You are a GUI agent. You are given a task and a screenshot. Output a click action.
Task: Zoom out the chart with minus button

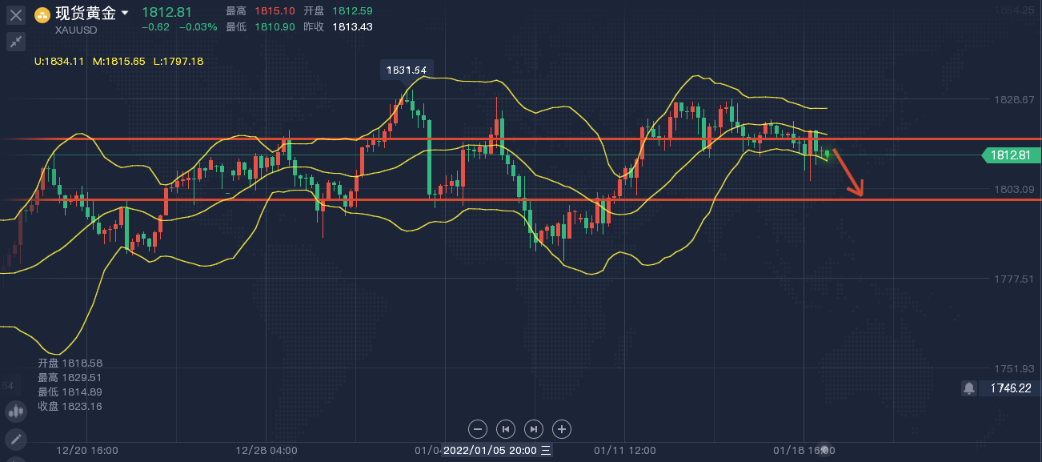pyautogui.click(x=477, y=428)
